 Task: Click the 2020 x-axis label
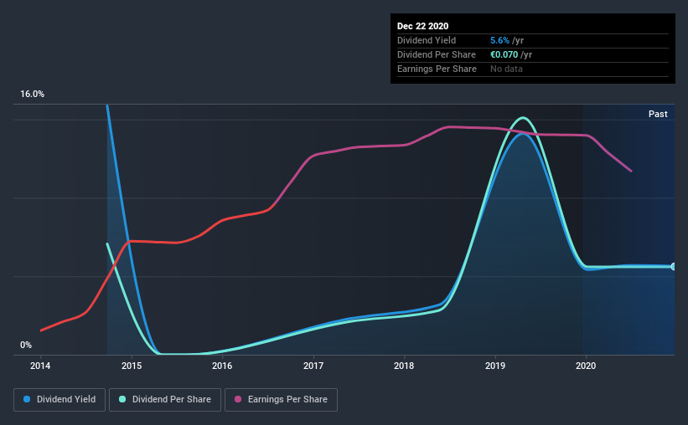pyautogui.click(x=586, y=366)
